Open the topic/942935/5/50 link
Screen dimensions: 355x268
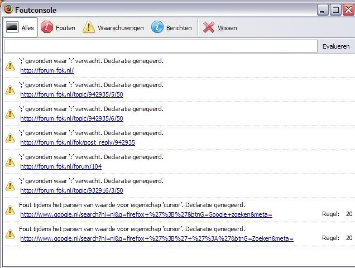(x=71, y=94)
